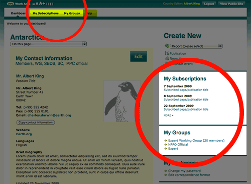Click the My Contact Information heading

tap(44, 58)
